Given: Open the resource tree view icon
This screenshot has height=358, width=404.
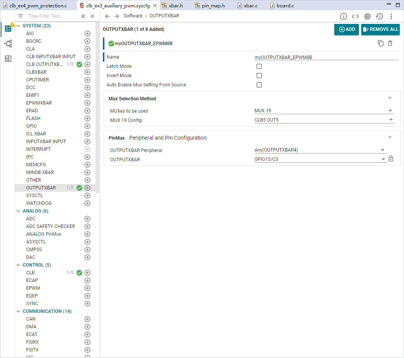Looking at the screenshot, I should [x=8, y=43].
